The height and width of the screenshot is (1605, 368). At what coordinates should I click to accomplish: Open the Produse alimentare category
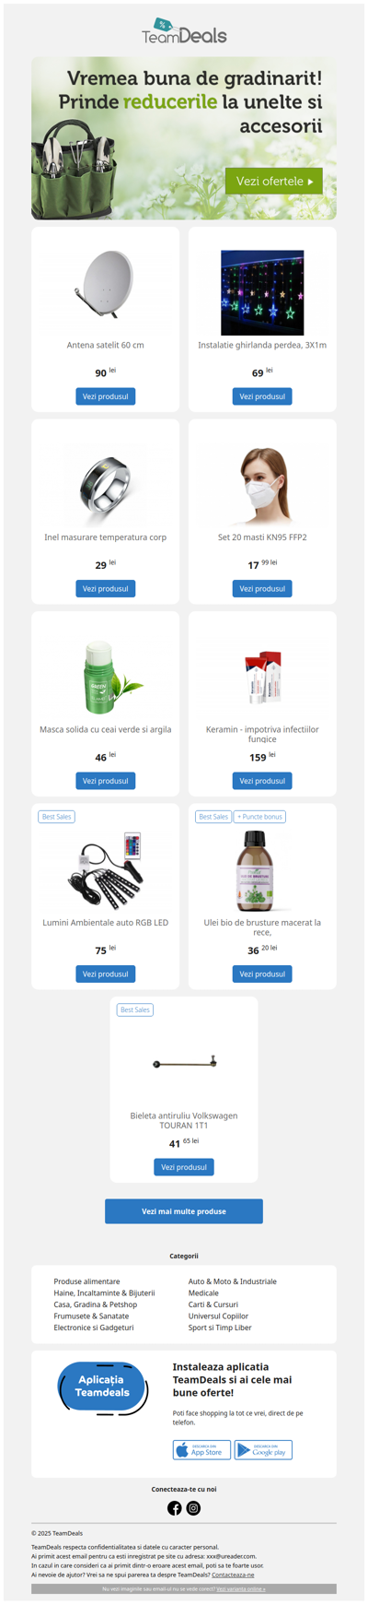coord(86,1281)
